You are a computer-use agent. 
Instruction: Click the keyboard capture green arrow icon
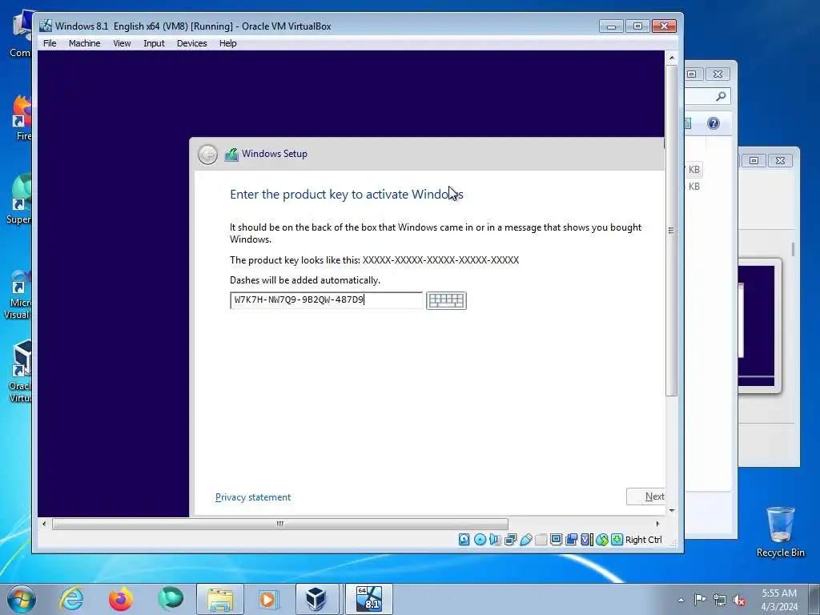click(617, 539)
